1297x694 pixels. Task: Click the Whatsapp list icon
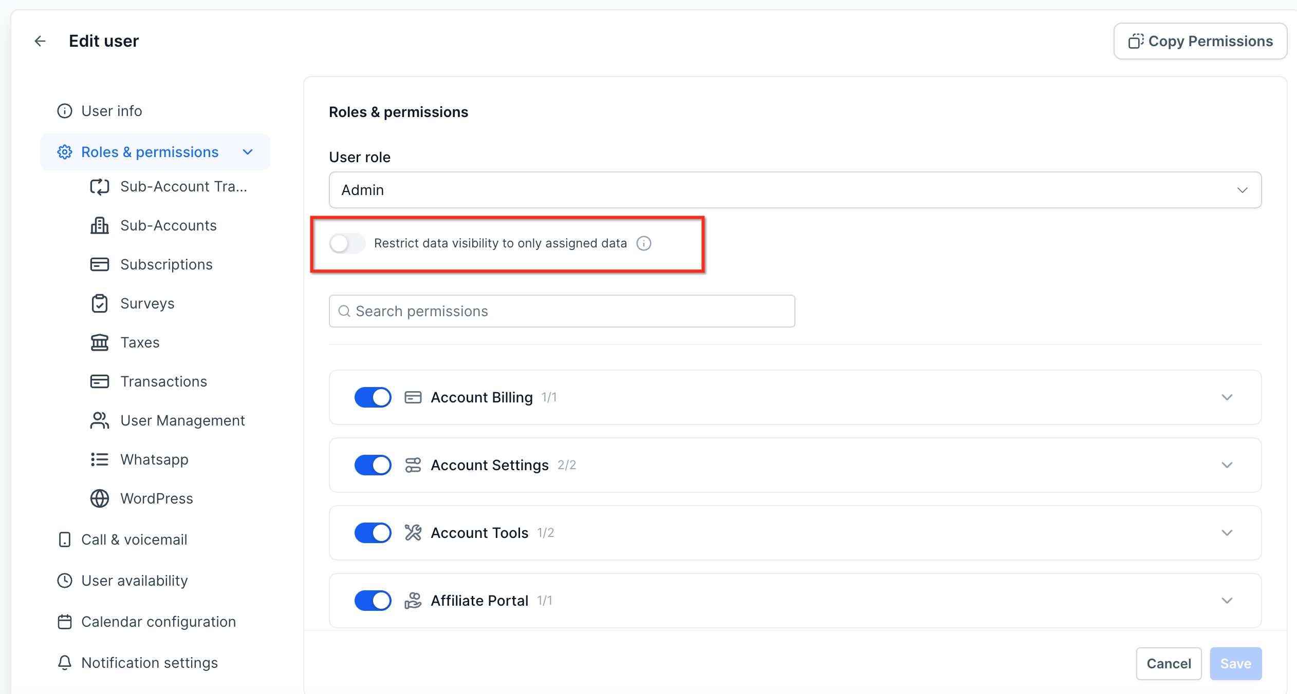point(100,460)
